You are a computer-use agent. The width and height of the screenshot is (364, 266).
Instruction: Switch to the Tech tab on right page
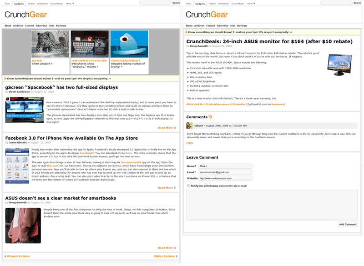188,4
